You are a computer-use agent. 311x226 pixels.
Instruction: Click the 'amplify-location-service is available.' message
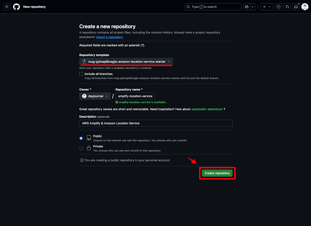click(x=143, y=102)
